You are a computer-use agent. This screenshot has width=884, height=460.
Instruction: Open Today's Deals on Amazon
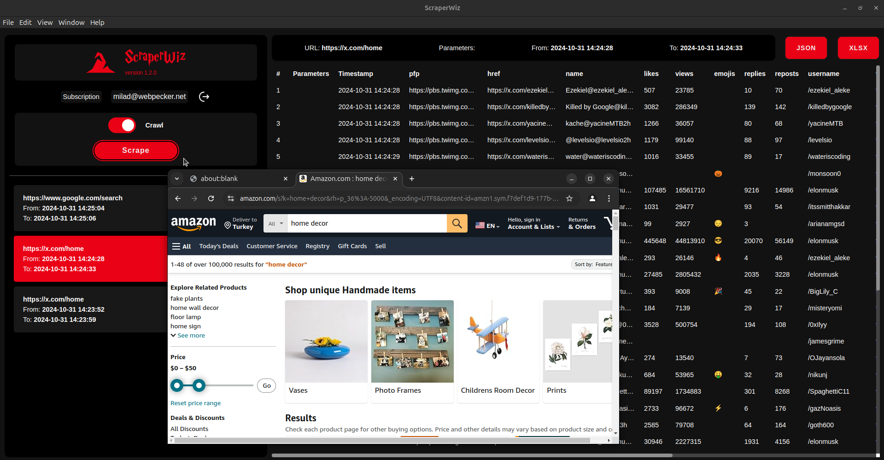(219, 246)
